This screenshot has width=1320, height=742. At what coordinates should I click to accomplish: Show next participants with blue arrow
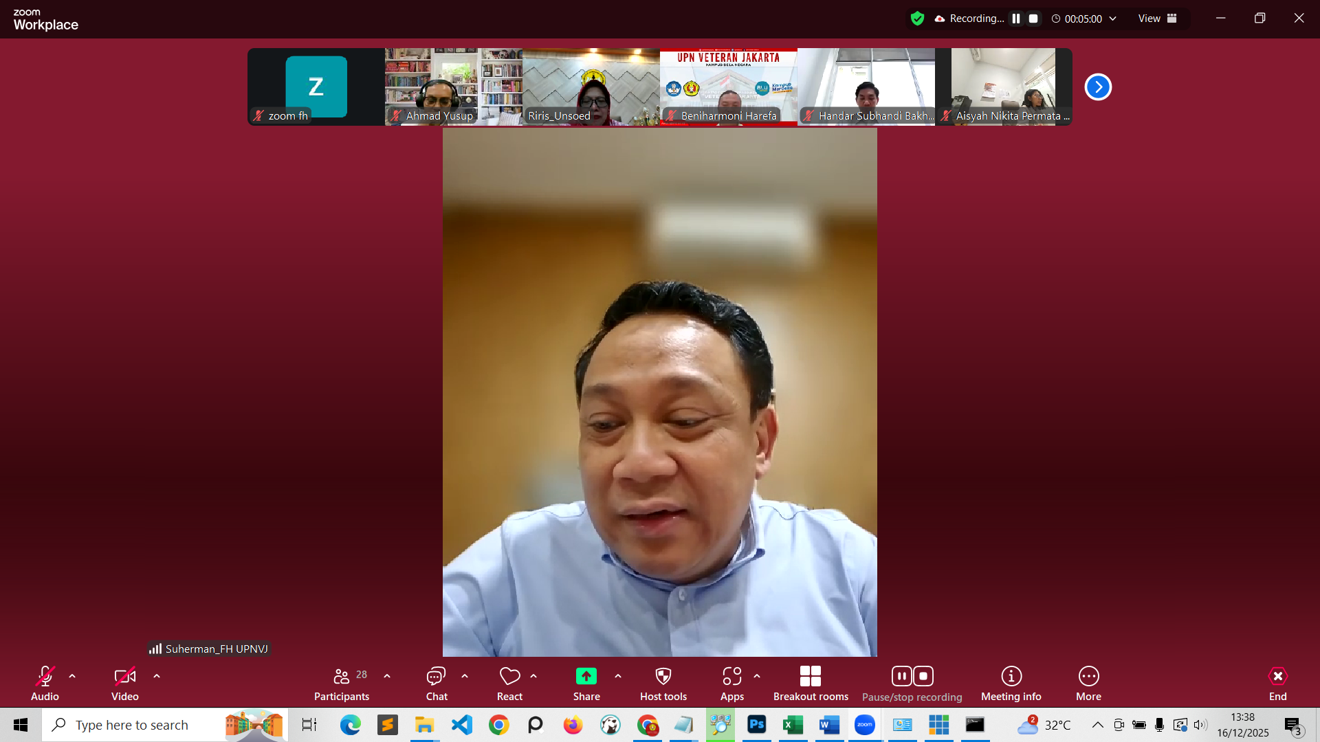pyautogui.click(x=1098, y=87)
